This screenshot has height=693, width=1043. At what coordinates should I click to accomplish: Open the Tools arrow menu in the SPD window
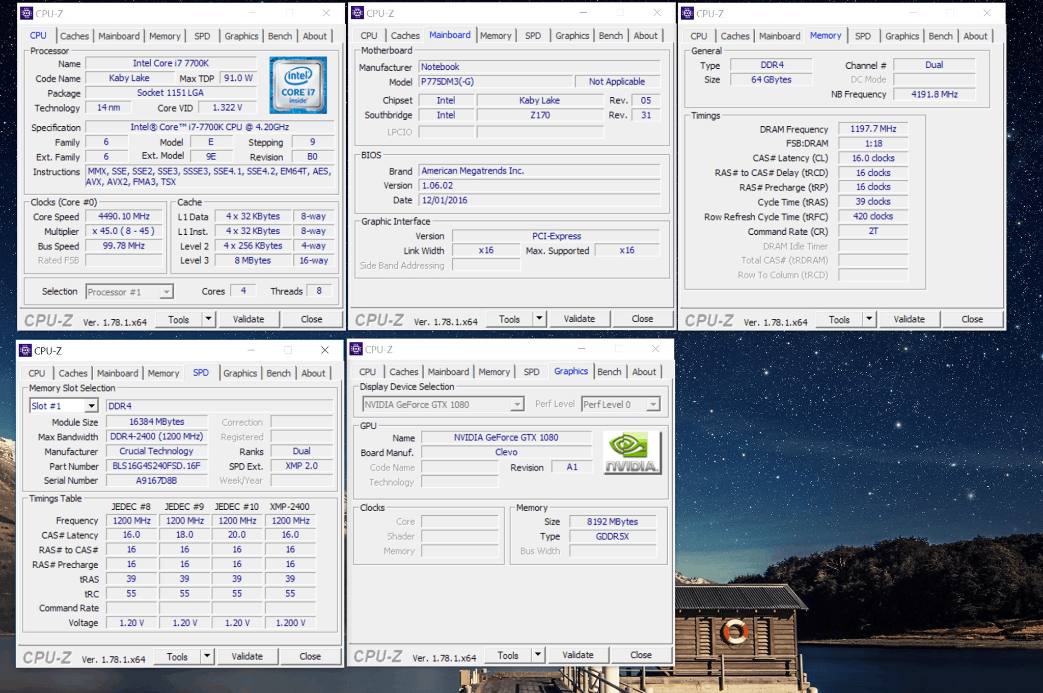pyautogui.click(x=207, y=656)
